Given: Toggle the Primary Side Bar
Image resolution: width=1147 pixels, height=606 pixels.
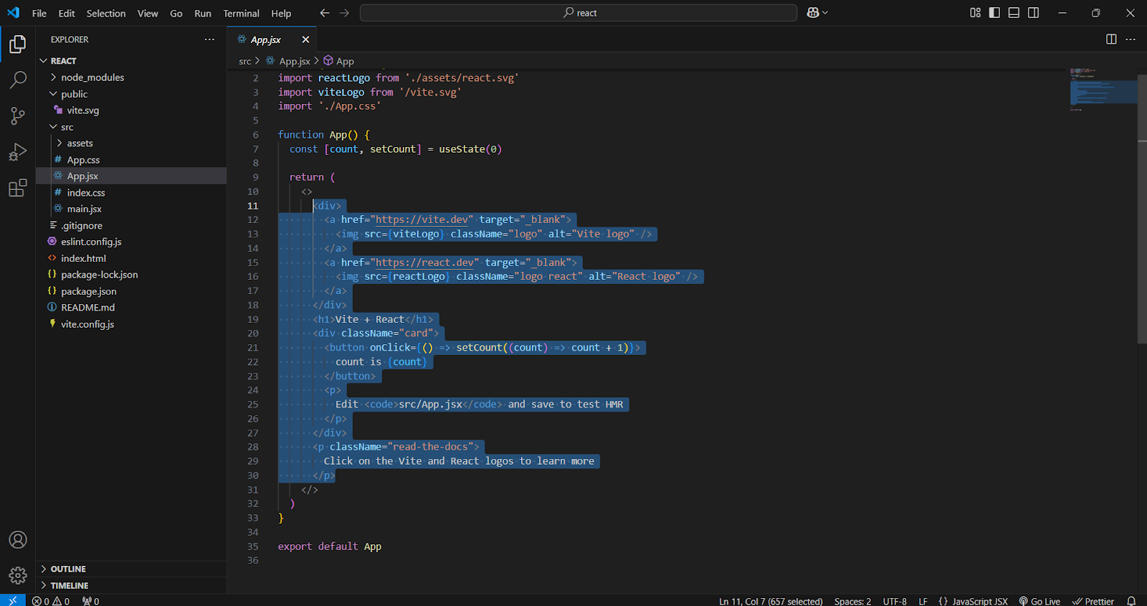Looking at the screenshot, I should [994, 13].
